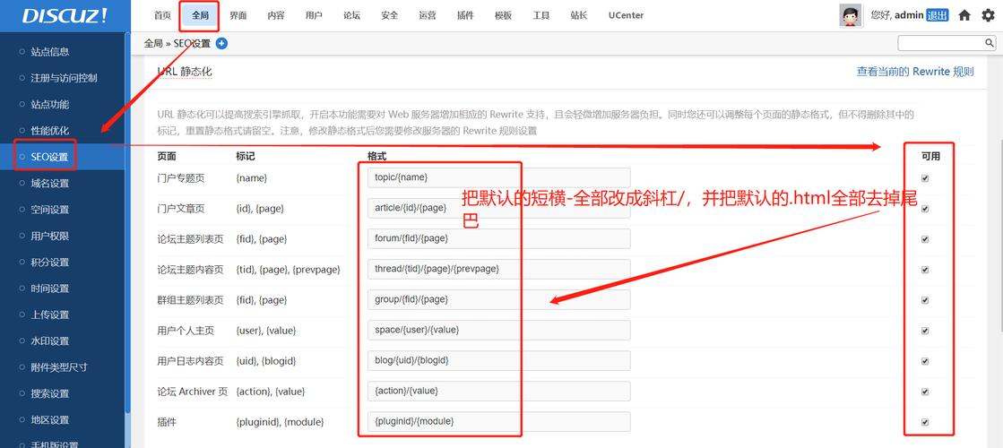Go to 空间设置 in sidebar
Viewport: 1003px width, 448px height.
[50, 210]
